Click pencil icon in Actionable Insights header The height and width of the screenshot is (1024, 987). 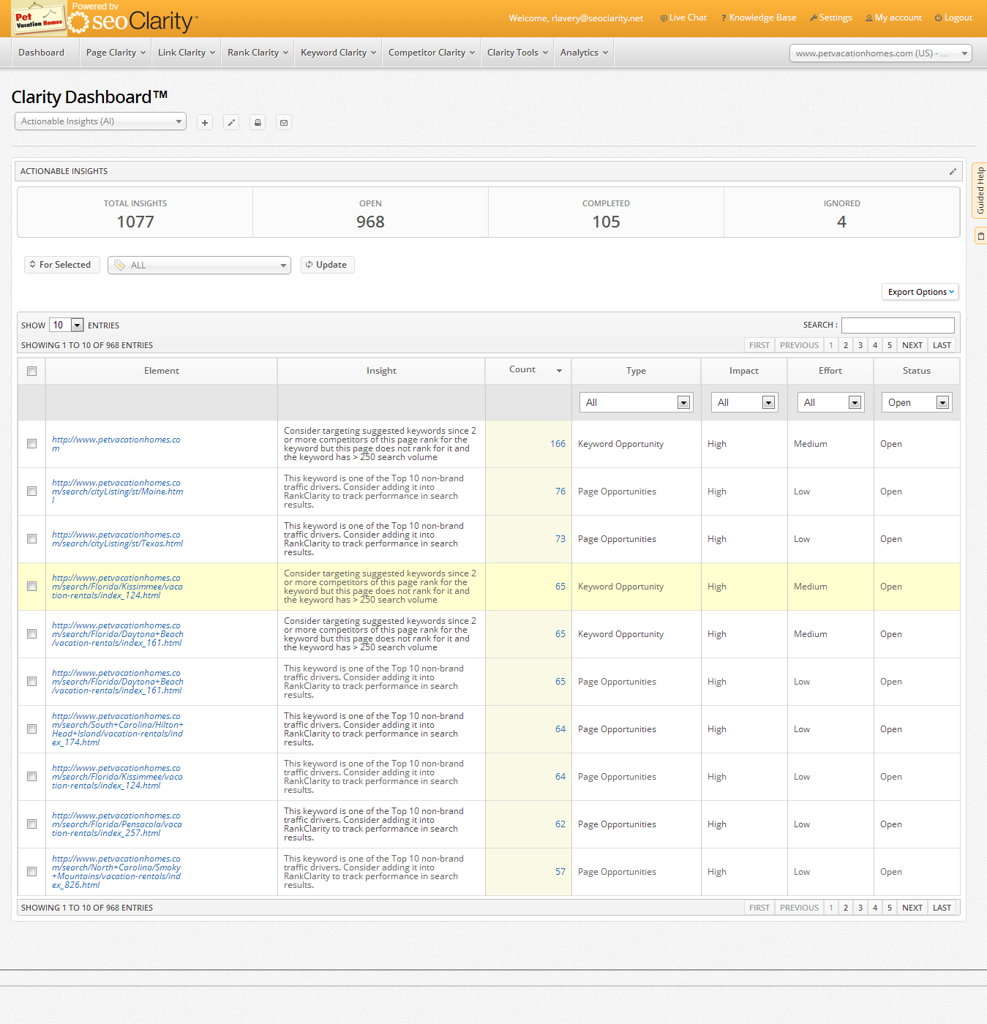tap(953, 172)
